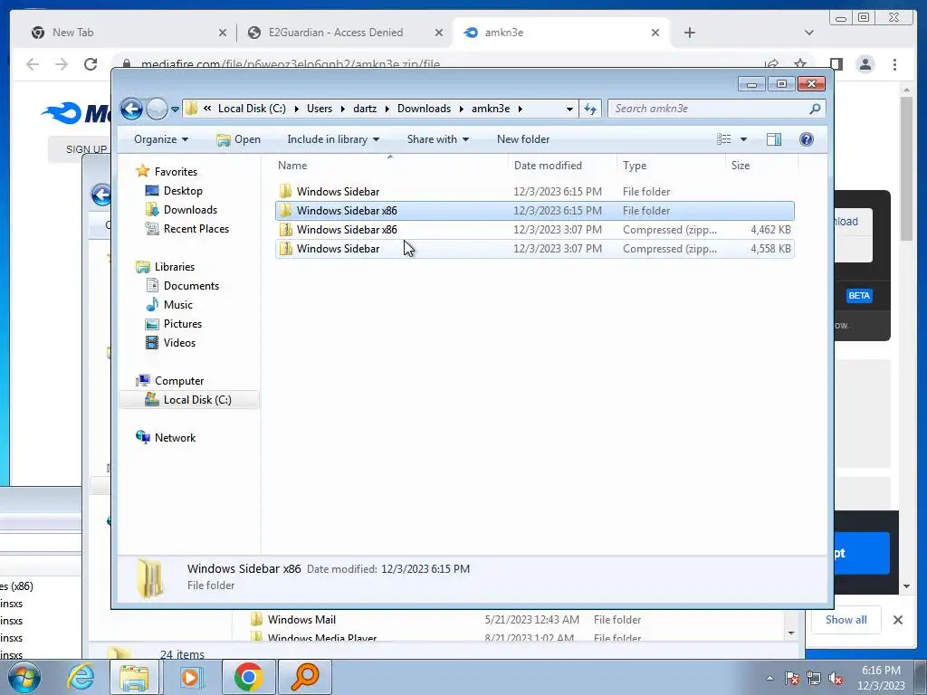Screen dimensions: 927x695
Task: Open recent locations dropdown next to Forward
Action: (175, 109)
